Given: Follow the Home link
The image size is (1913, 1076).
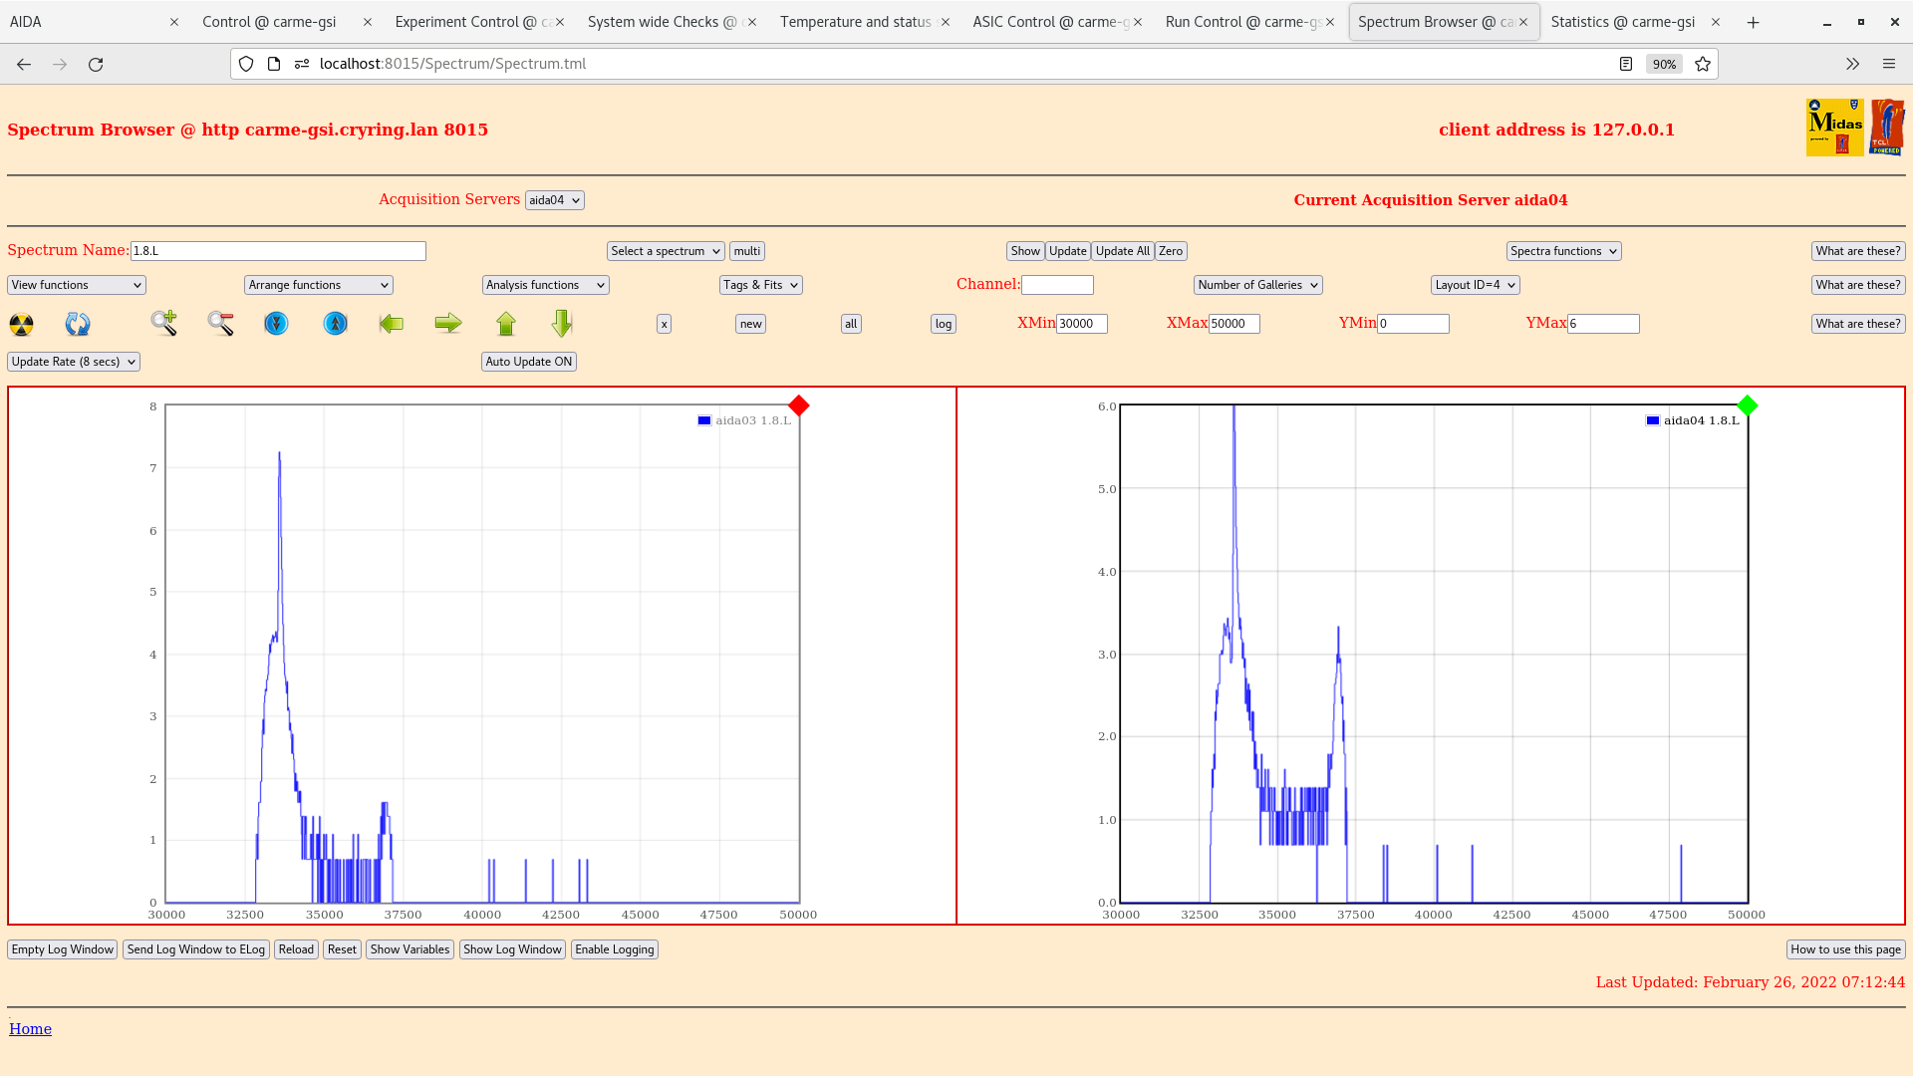Looking at the screenshot, I should (30, 1029).
